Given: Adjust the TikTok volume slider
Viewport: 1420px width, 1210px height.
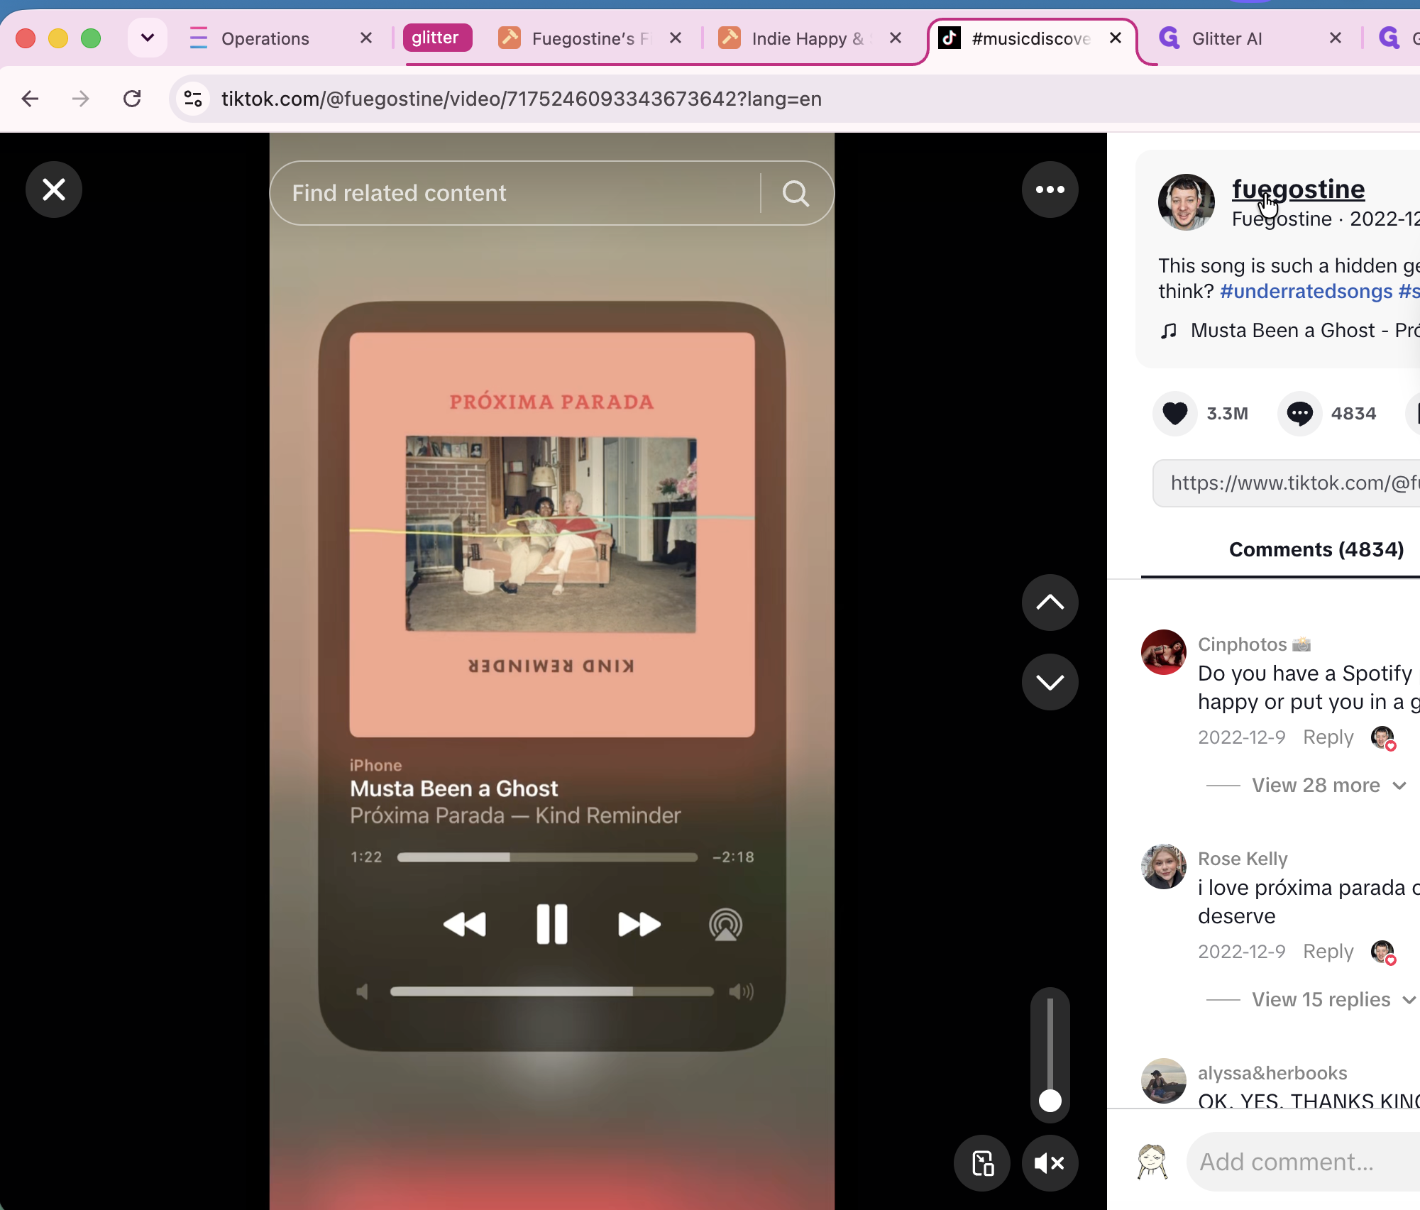Looking at the screenshot, I should (1050, 1055).
